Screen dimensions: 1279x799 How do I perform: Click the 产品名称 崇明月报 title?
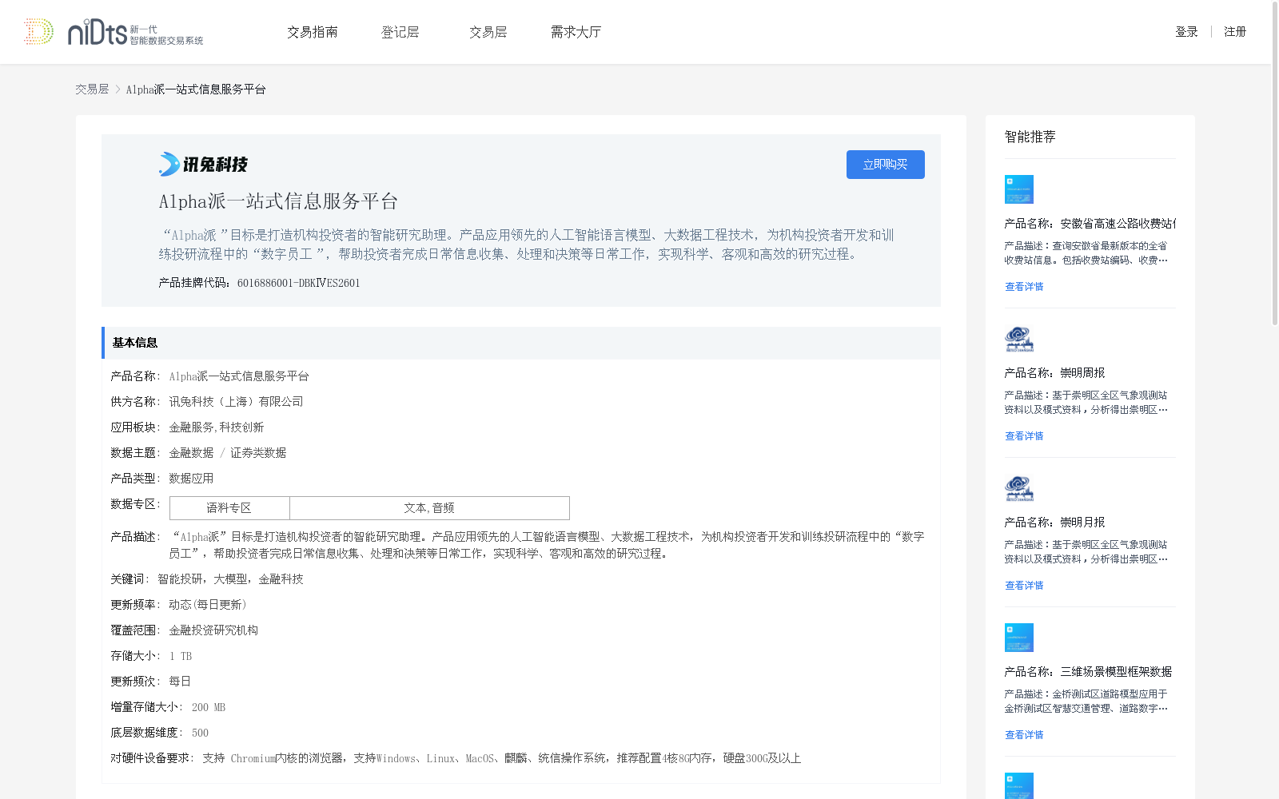(1055, 523)
